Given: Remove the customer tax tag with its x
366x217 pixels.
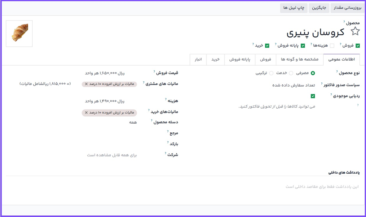Looking at the screenshot, I should click(x=86, y=84).
